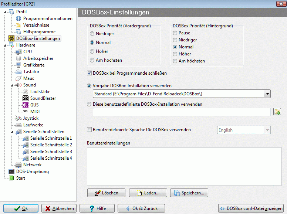Viewport: 287px width, 214px height.
Task: Click the Grafikkarte monitor icon
Action: click(x=18, y=65)
